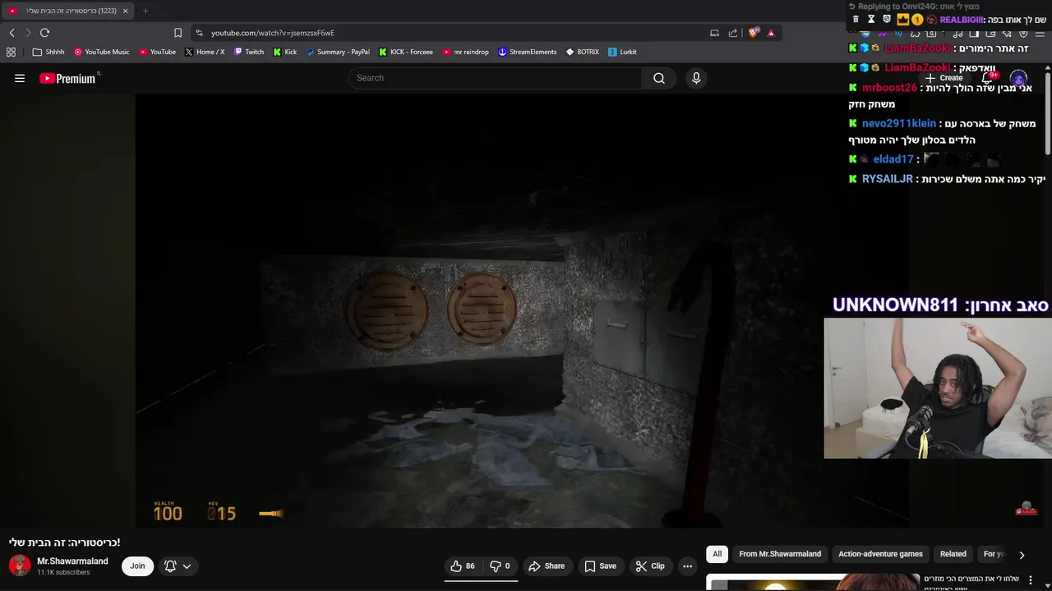1052x591 pixels.
Task: Open account avatar menu
Action: [1018, 79]
